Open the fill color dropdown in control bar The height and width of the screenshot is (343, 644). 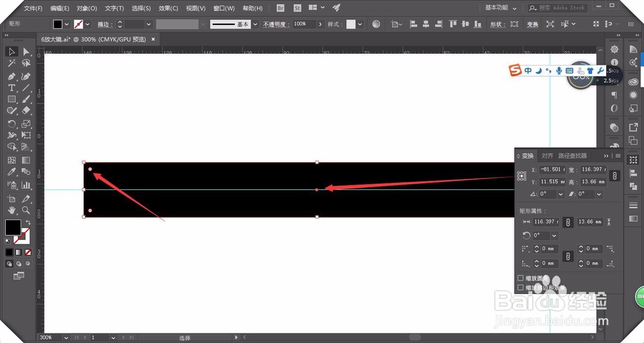pos(66,24)
